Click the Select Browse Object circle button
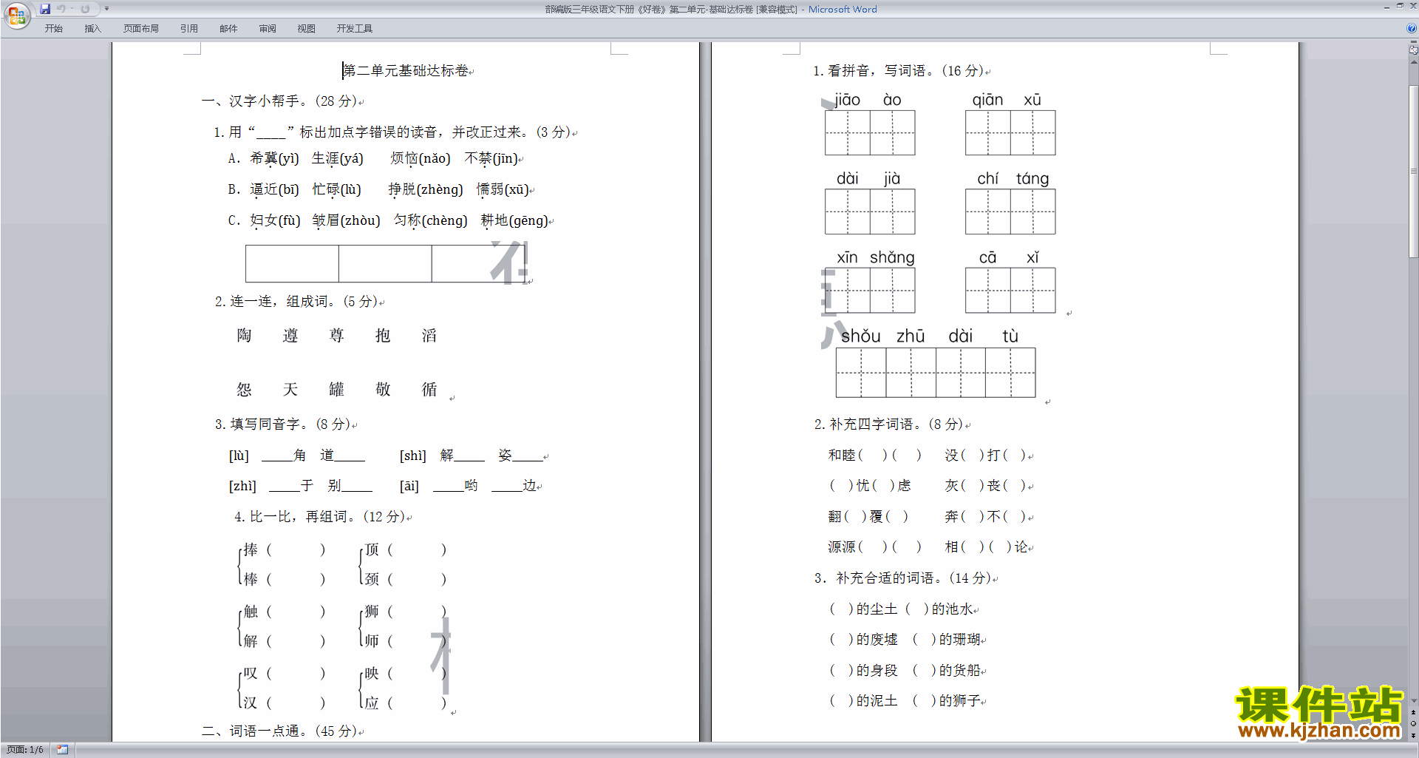Screen dimensions: 1419x758 [1413, 724]
